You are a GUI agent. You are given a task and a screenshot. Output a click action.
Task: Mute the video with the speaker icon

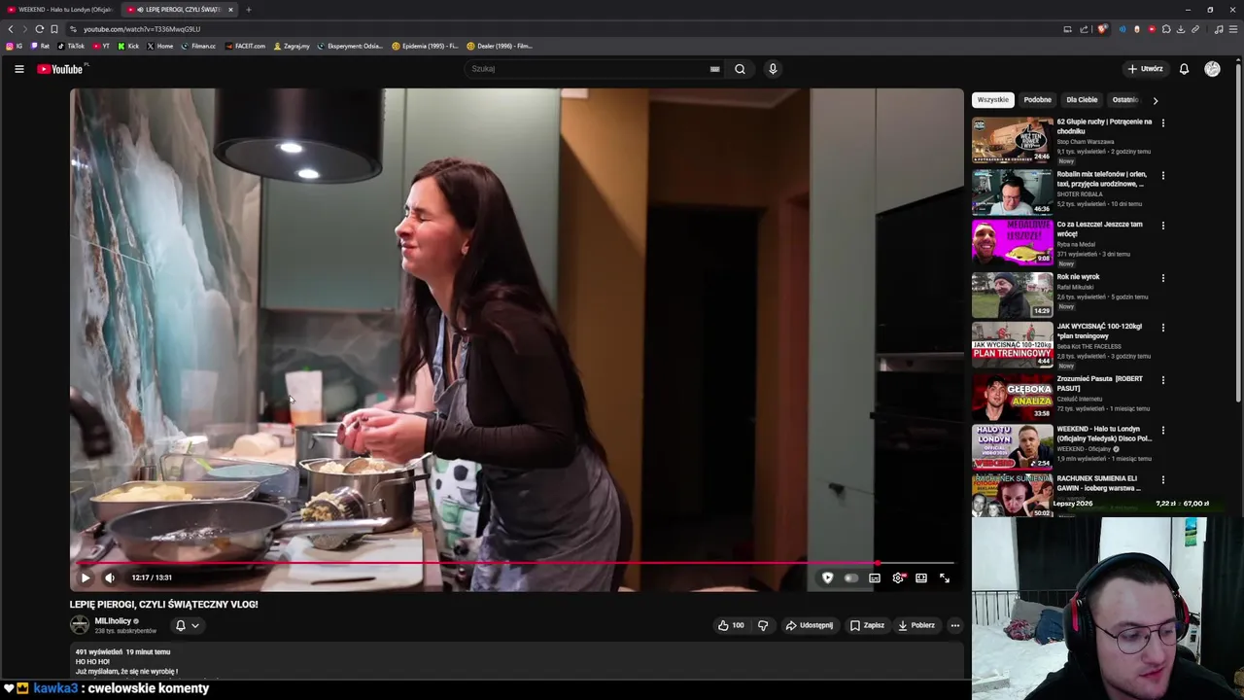(110, 577)
